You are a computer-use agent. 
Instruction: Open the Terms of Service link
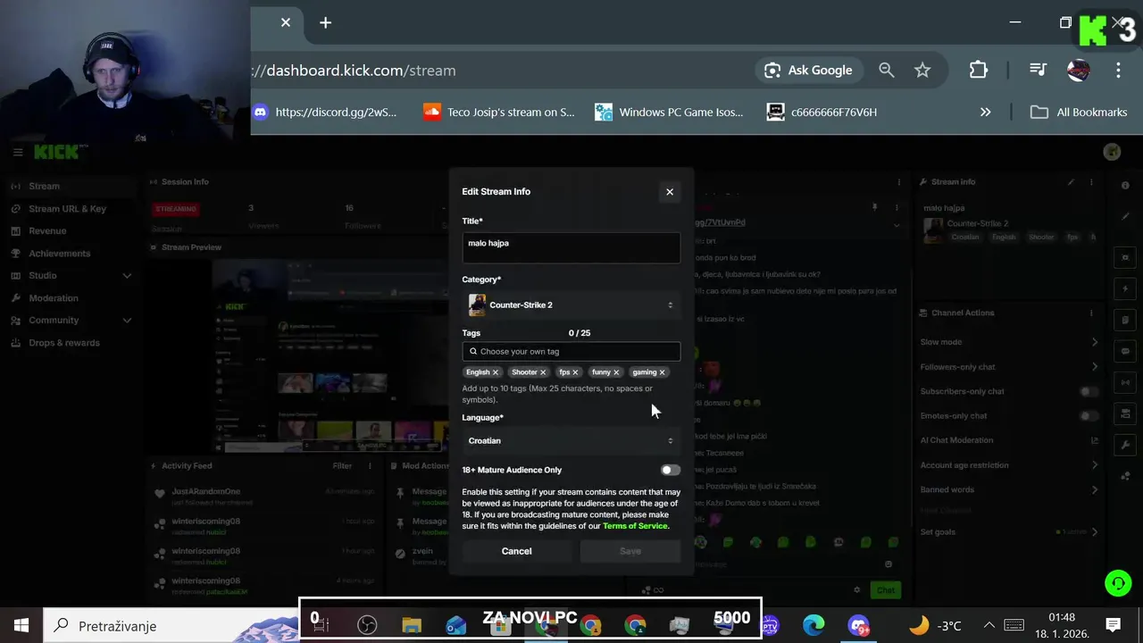coord(635,526)
